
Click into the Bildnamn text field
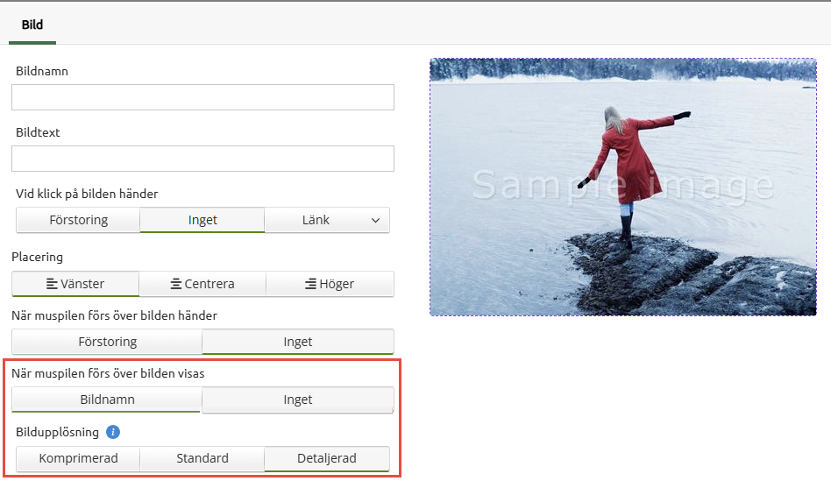click(x=202, y=97)
